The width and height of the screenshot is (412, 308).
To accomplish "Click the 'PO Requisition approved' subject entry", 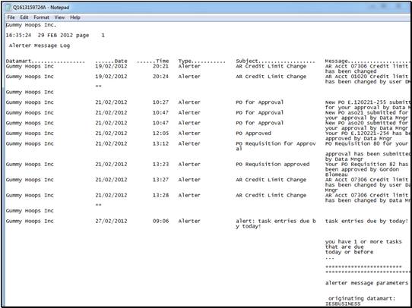I will (272, 165).
